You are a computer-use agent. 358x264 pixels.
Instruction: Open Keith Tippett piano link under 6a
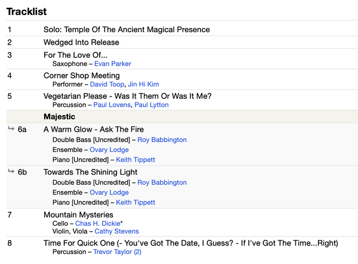pyautogui.click(x=135, y=160)
